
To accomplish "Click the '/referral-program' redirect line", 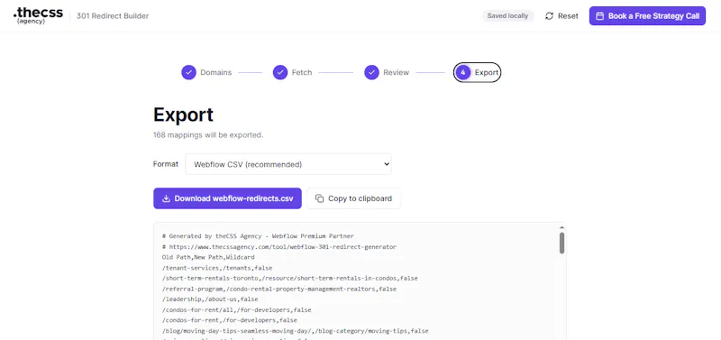I will 279,289.
